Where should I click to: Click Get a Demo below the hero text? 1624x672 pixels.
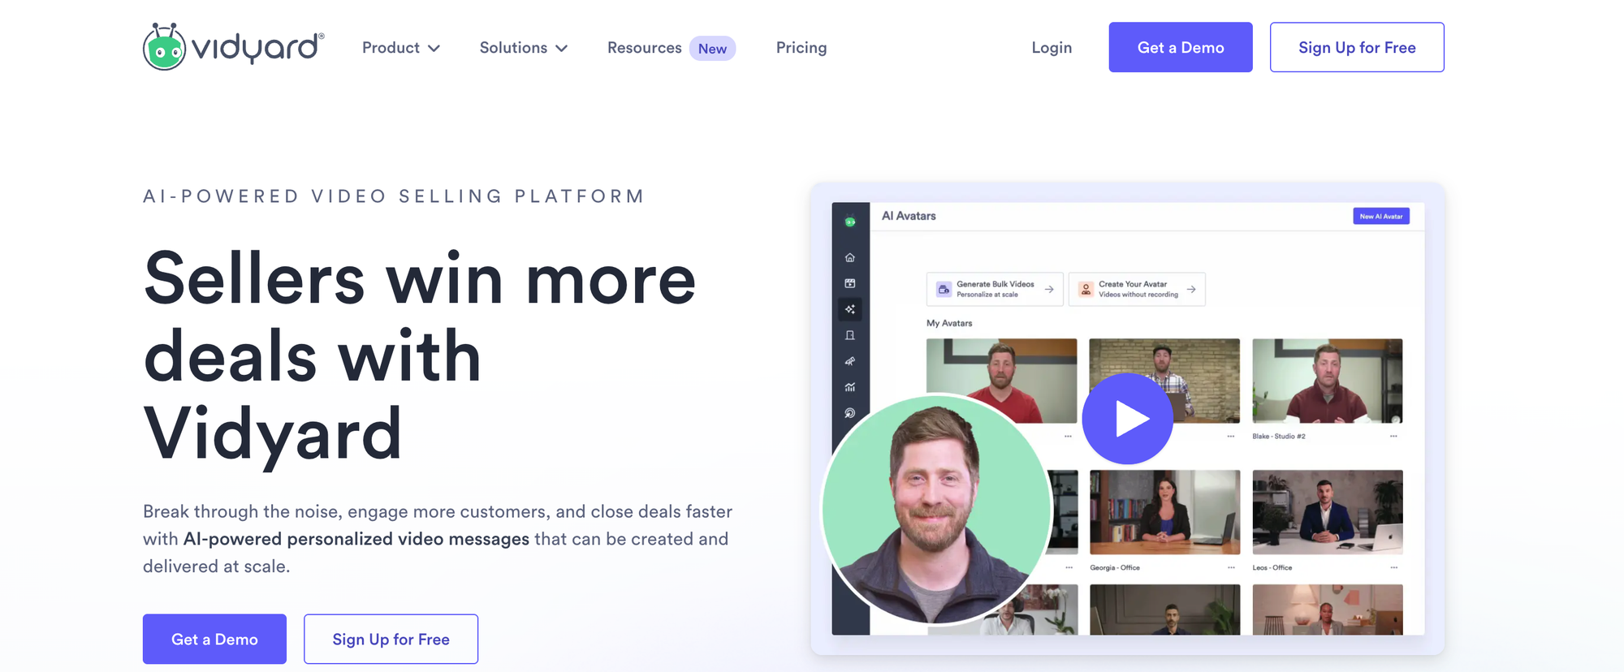[x=214, y=639]
